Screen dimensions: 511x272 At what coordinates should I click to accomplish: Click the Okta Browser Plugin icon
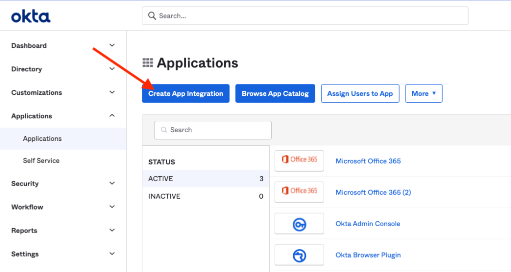pos(299,255)
